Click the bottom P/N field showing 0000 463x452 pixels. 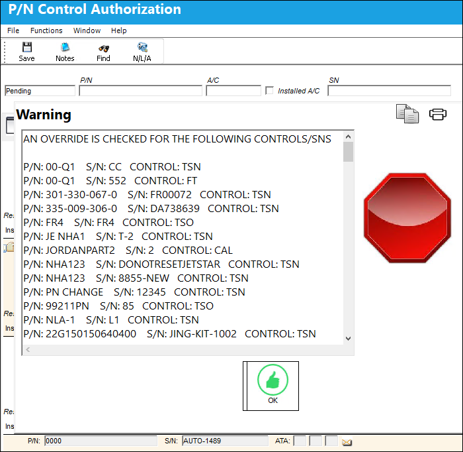(101, 441)
